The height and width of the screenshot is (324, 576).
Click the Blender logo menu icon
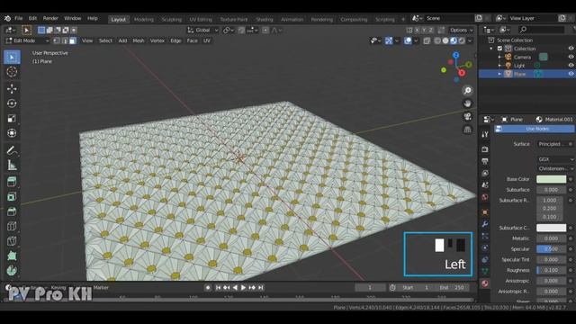[x=7, y=18]
